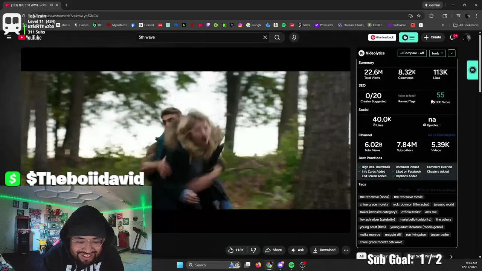Open the Instagram bookmark icon

click(240, 25)
